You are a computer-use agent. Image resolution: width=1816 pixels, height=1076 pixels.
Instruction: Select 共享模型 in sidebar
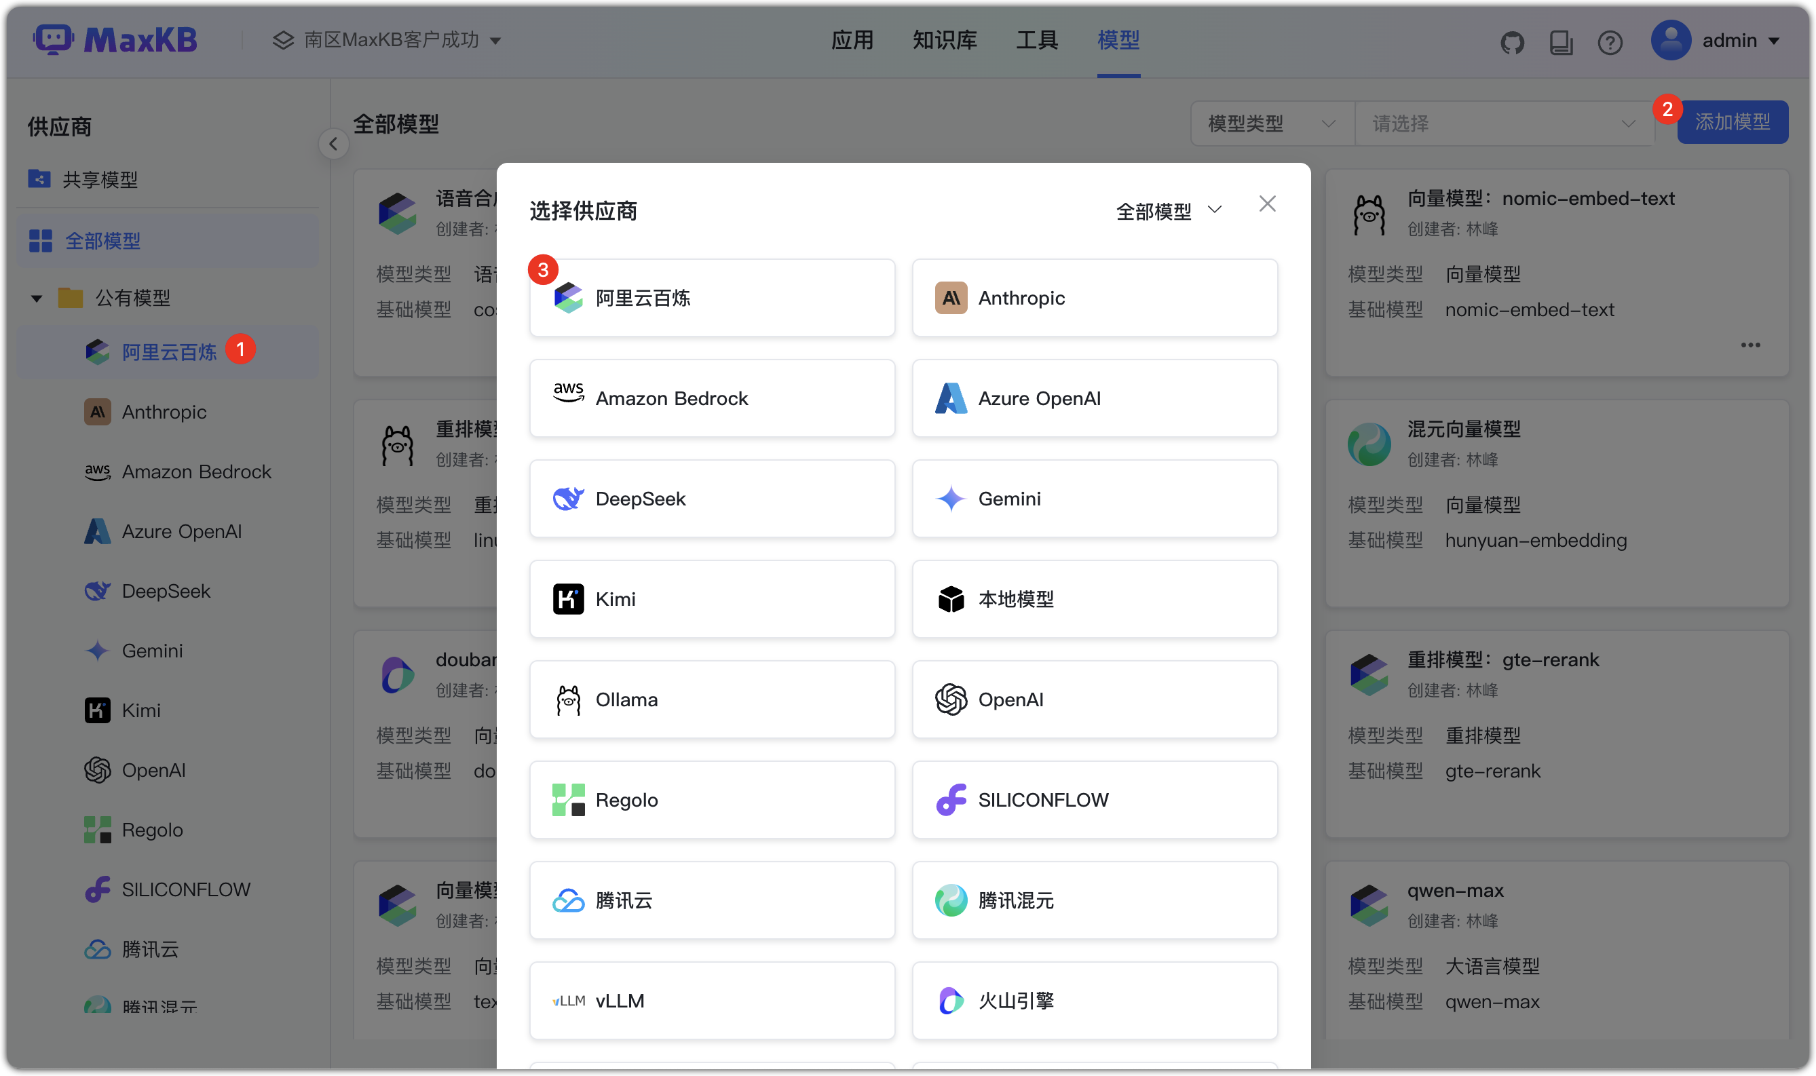pos(167,179)
